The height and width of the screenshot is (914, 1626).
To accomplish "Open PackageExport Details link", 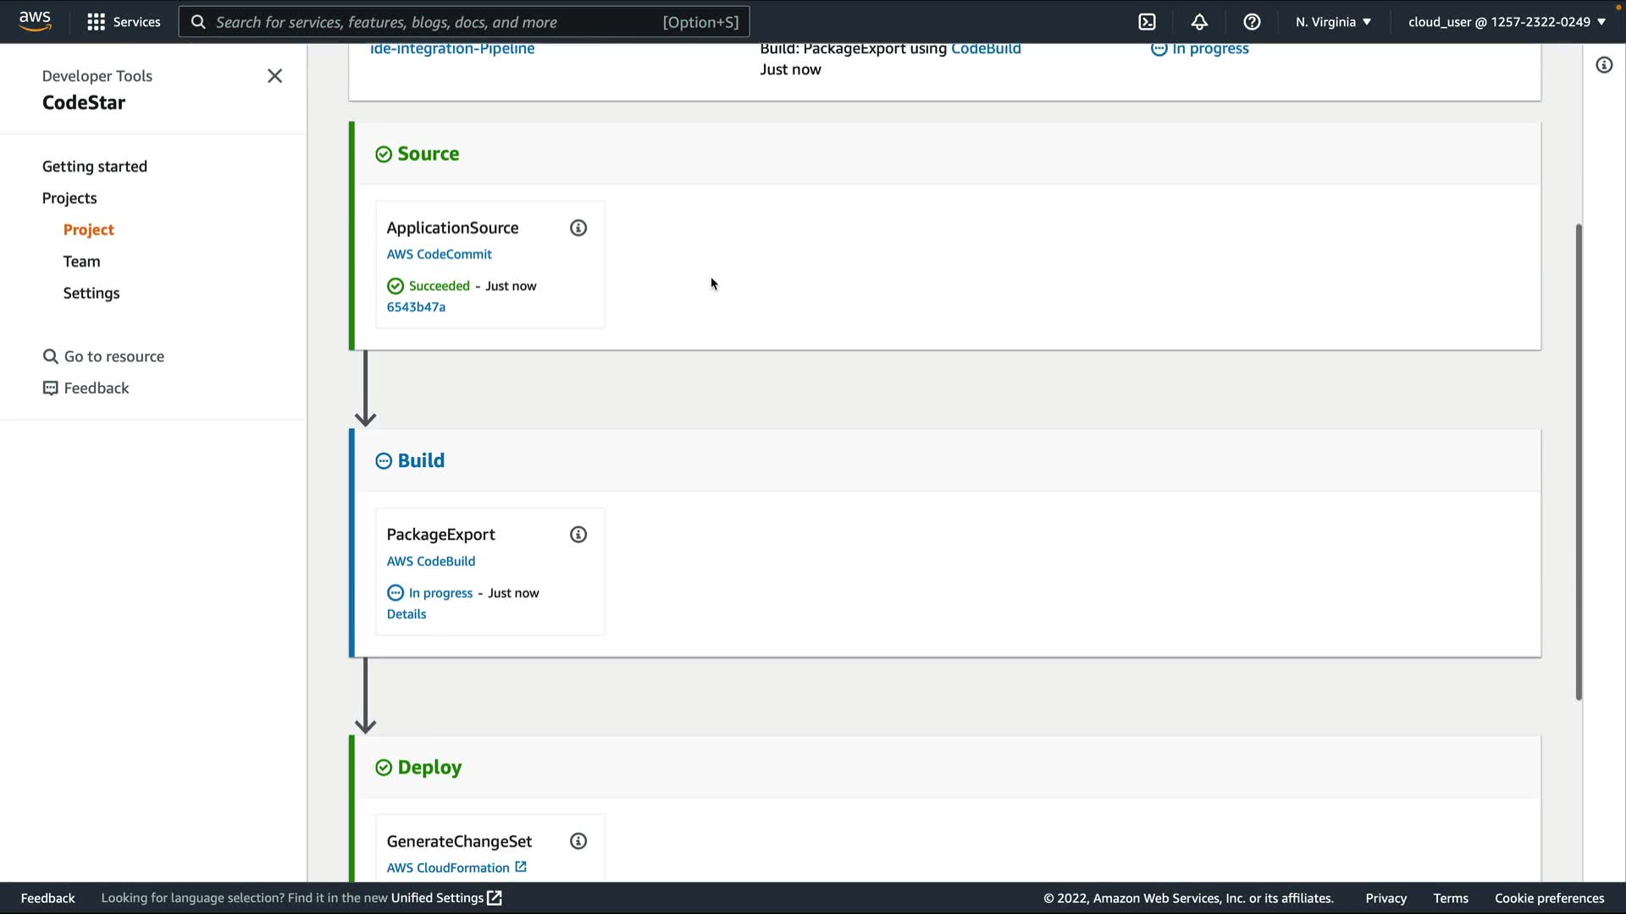I will click(406, 614).
